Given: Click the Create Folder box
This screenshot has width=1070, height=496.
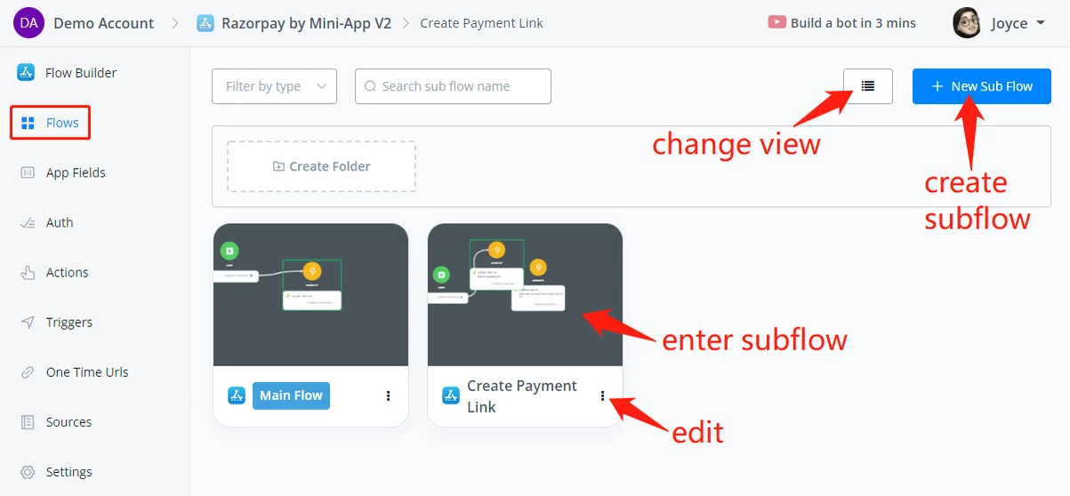Looking at the screenshot, I should [x=321, y=166].
